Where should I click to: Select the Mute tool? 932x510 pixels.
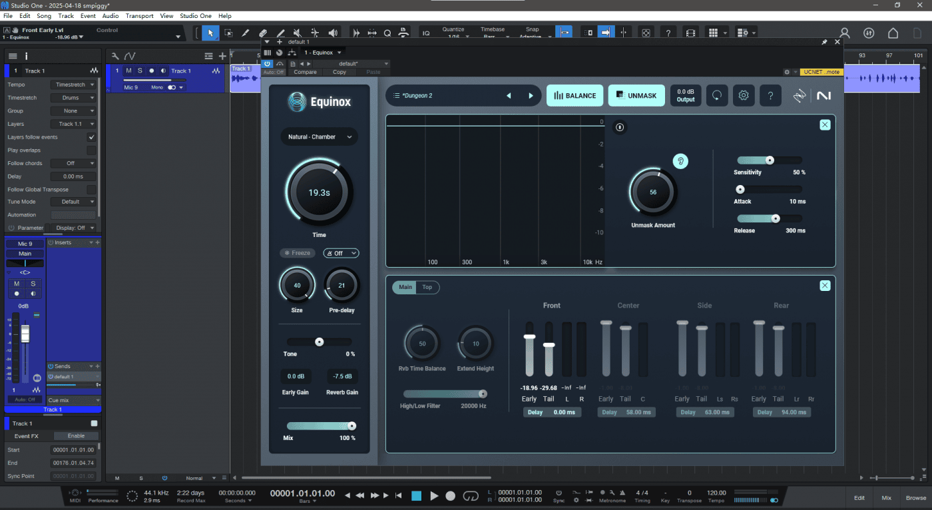coord(298,33)
